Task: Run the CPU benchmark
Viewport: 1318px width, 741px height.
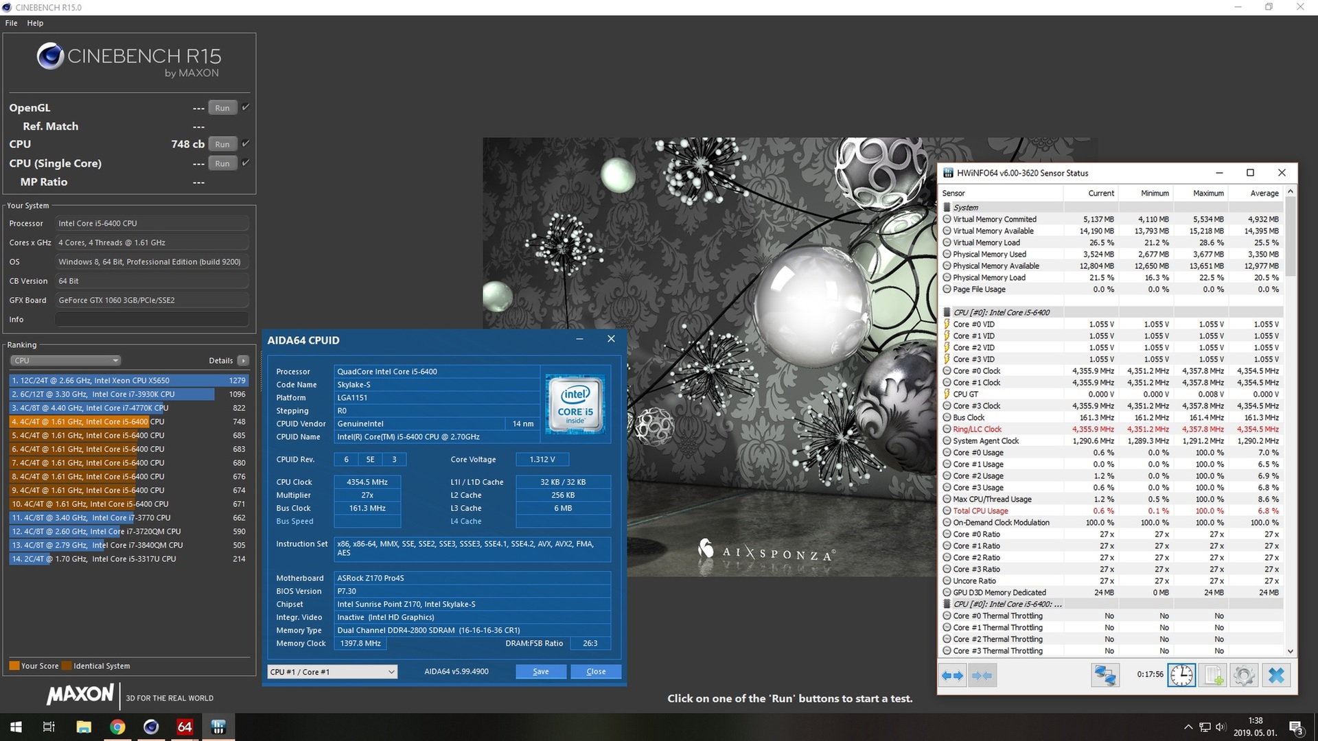Action: pyautogui.click(x=222, y=144)
